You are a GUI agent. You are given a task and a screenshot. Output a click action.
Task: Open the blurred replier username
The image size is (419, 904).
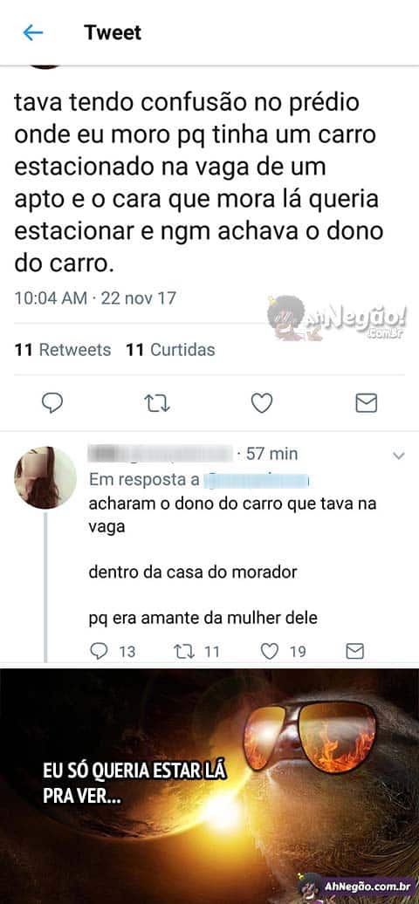161,454
